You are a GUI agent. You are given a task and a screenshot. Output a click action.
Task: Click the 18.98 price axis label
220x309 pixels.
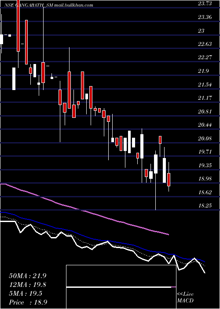point(205,179)
